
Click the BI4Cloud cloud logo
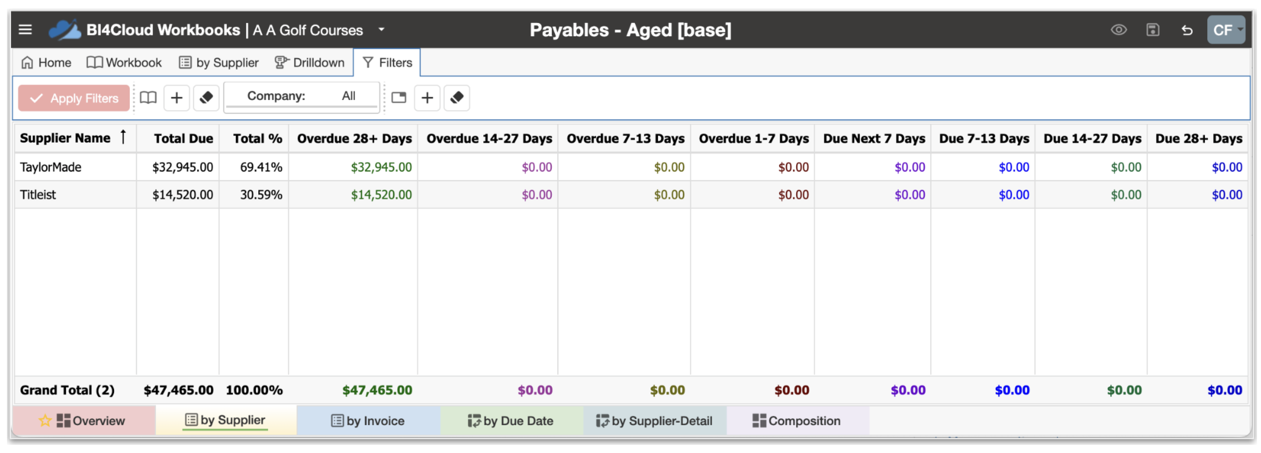[x=65, y=30]
